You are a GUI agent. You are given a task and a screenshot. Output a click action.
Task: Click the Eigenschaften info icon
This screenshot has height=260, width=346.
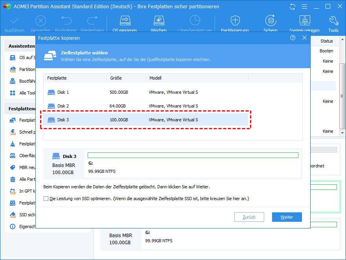point(13,227)
